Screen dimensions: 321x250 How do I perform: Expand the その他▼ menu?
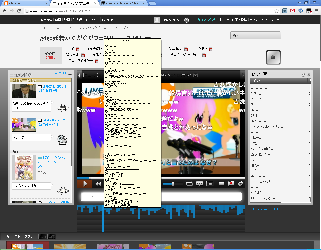[x=107, y=20]
